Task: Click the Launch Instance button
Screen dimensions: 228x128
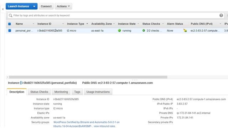Action: 19,6
